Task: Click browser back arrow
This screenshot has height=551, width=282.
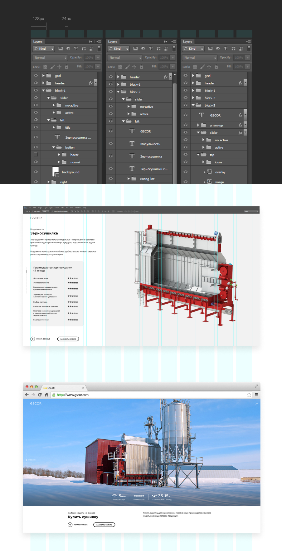Action: 27,395
